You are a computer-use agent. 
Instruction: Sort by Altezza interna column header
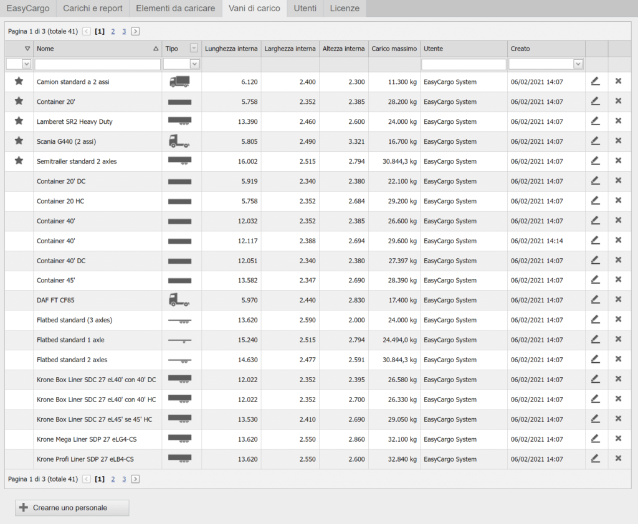click(343, 49)
